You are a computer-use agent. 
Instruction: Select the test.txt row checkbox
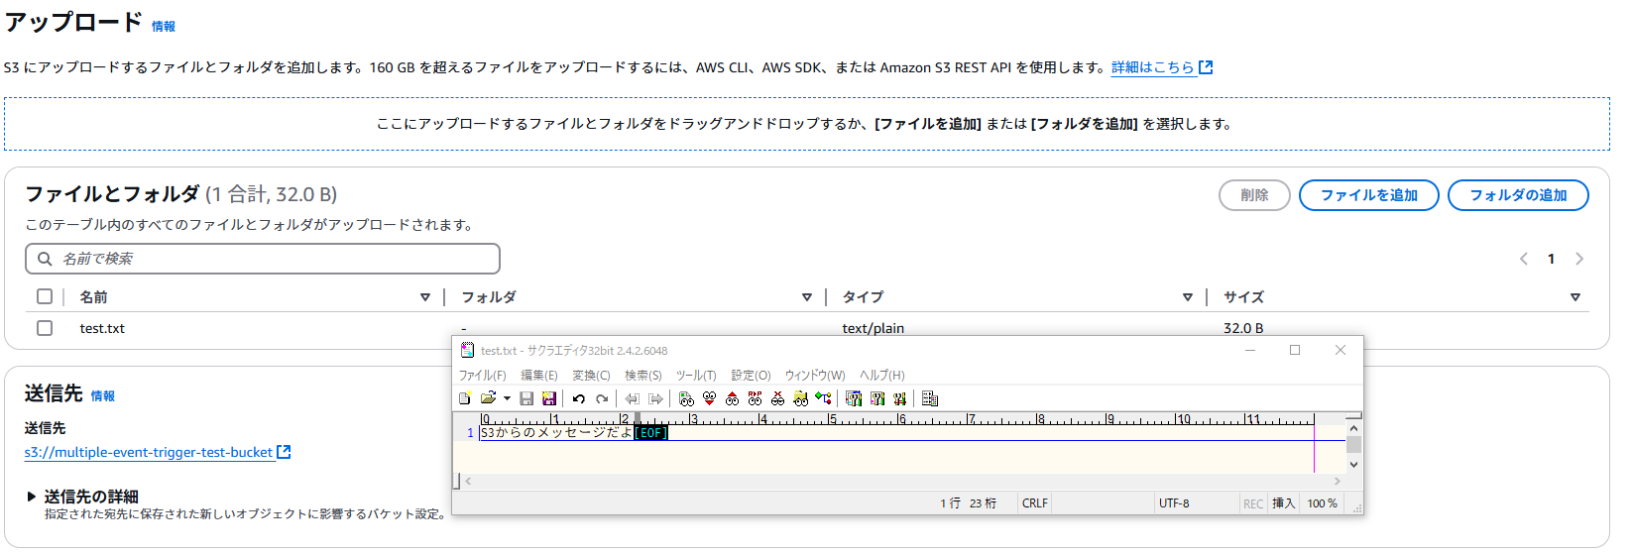[45, 328]
